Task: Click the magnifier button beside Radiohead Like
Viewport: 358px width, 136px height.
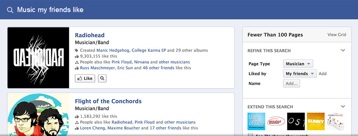Action: tap(102, 78)
